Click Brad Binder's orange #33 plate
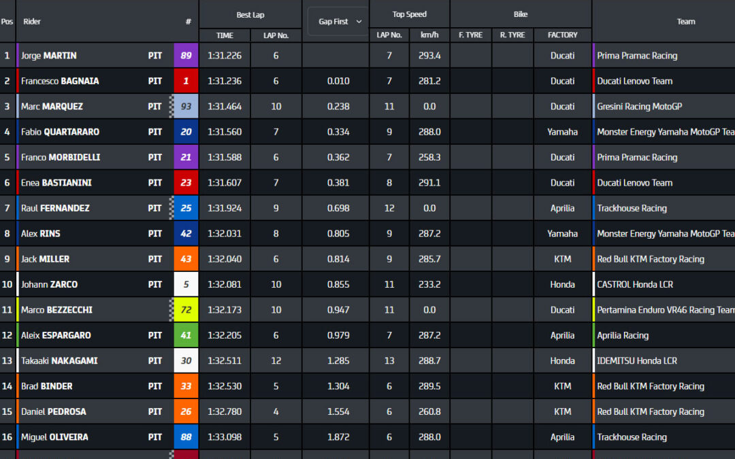This screenshot has width=735, height=459. (x=186, y=386)
